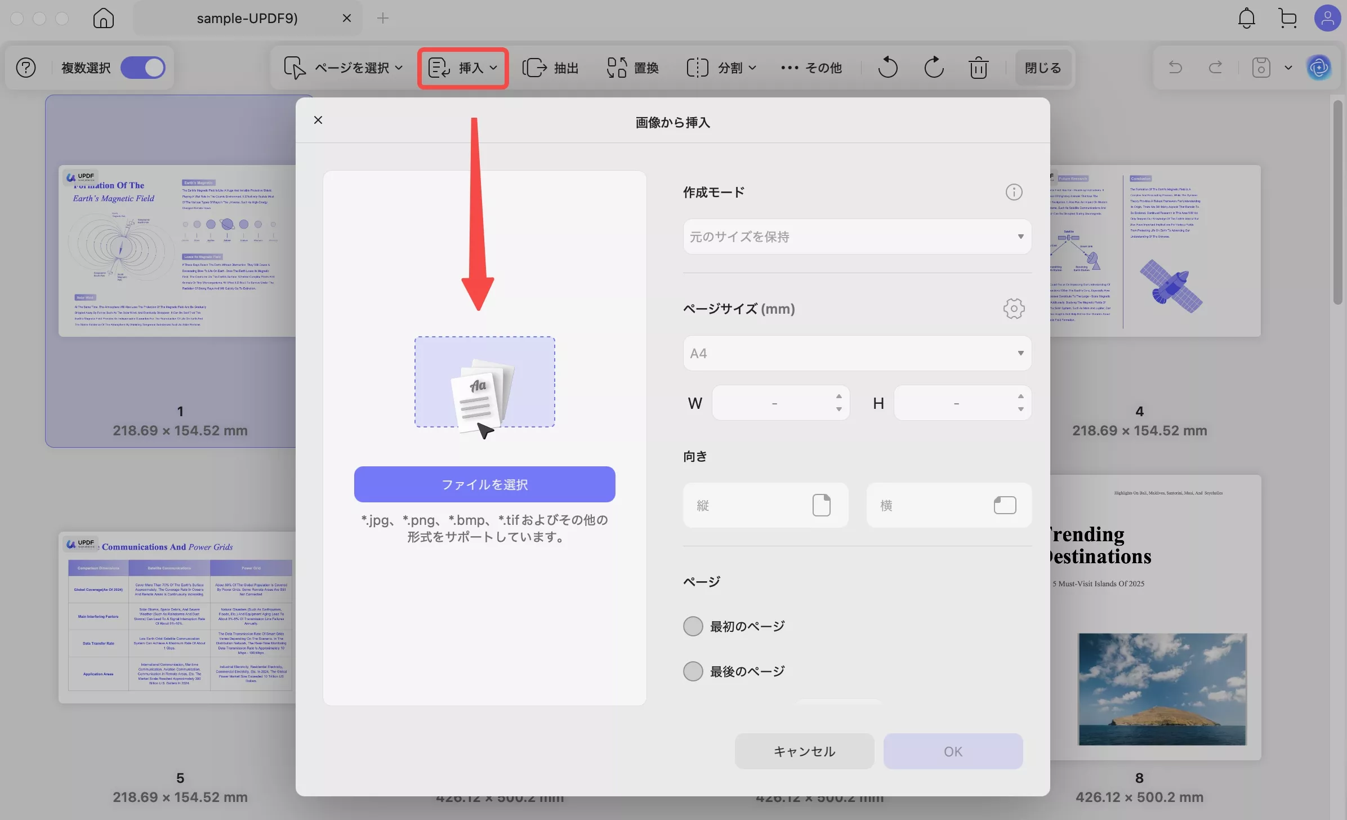Select the 最後のページ radio option

pyautogui.click(x=692, y=671)
